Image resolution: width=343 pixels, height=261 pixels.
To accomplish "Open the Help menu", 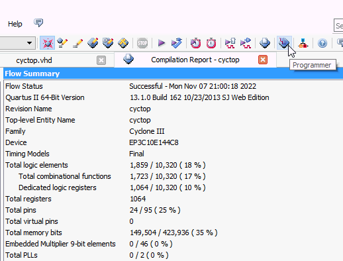I will click(15, 24).
